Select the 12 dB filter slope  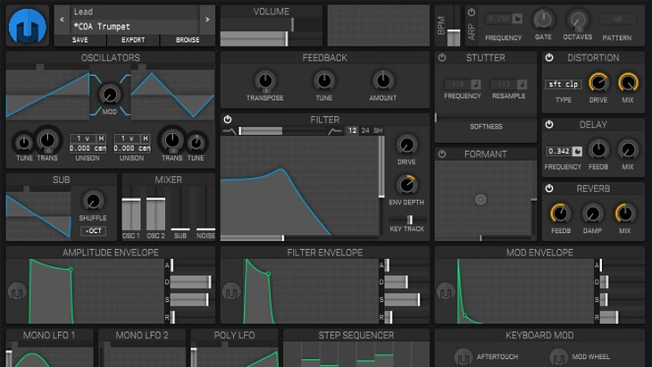pos(353,130)
